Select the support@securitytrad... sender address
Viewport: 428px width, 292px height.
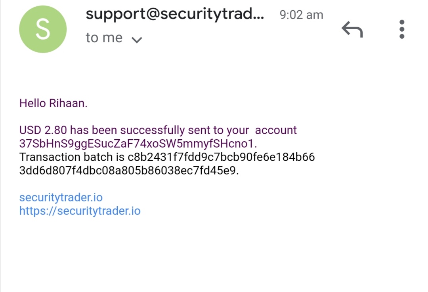point(175,13)
